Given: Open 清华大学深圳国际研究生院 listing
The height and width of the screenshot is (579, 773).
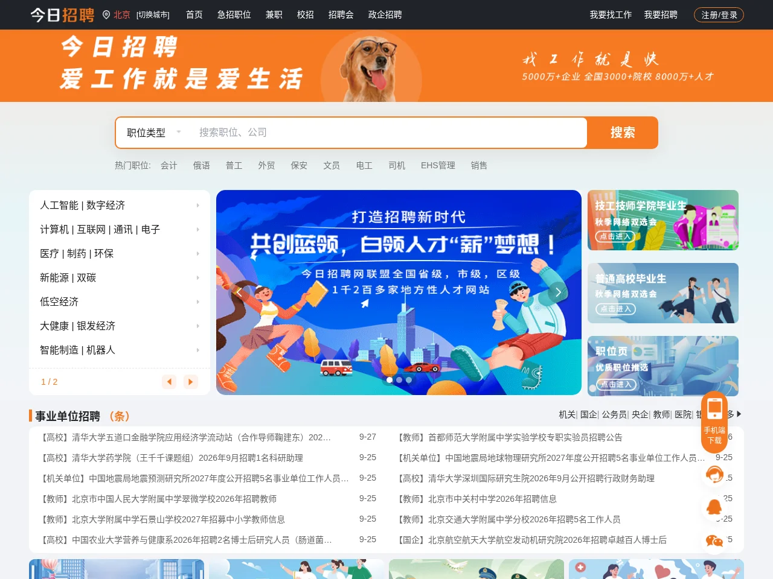Looking at the screenshot, I should tap(525, 478).
